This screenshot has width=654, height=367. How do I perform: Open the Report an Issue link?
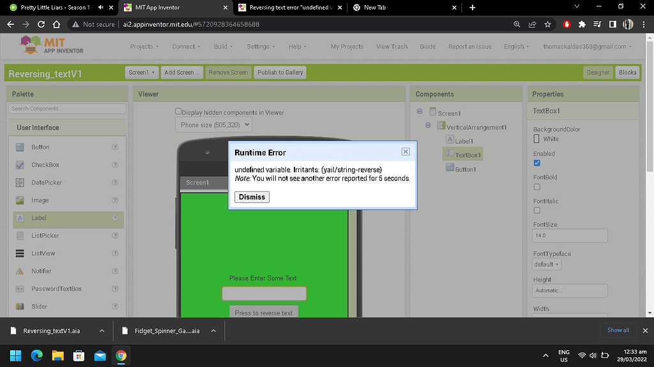coord(469,47)
